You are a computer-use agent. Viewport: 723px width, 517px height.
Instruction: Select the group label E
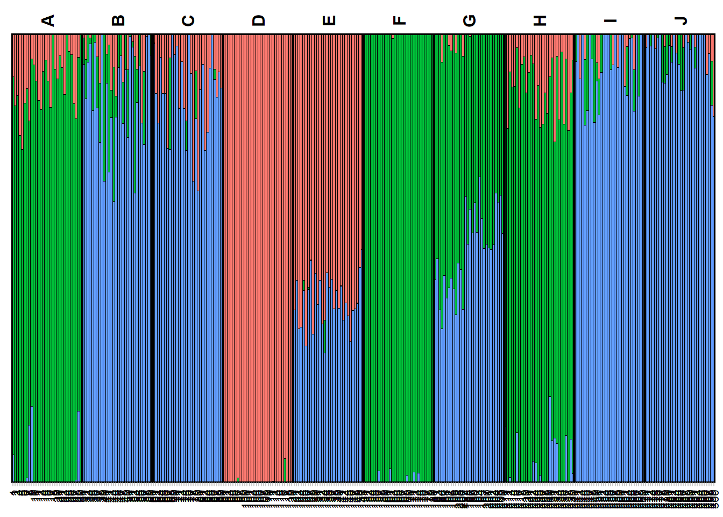point(329,20)
